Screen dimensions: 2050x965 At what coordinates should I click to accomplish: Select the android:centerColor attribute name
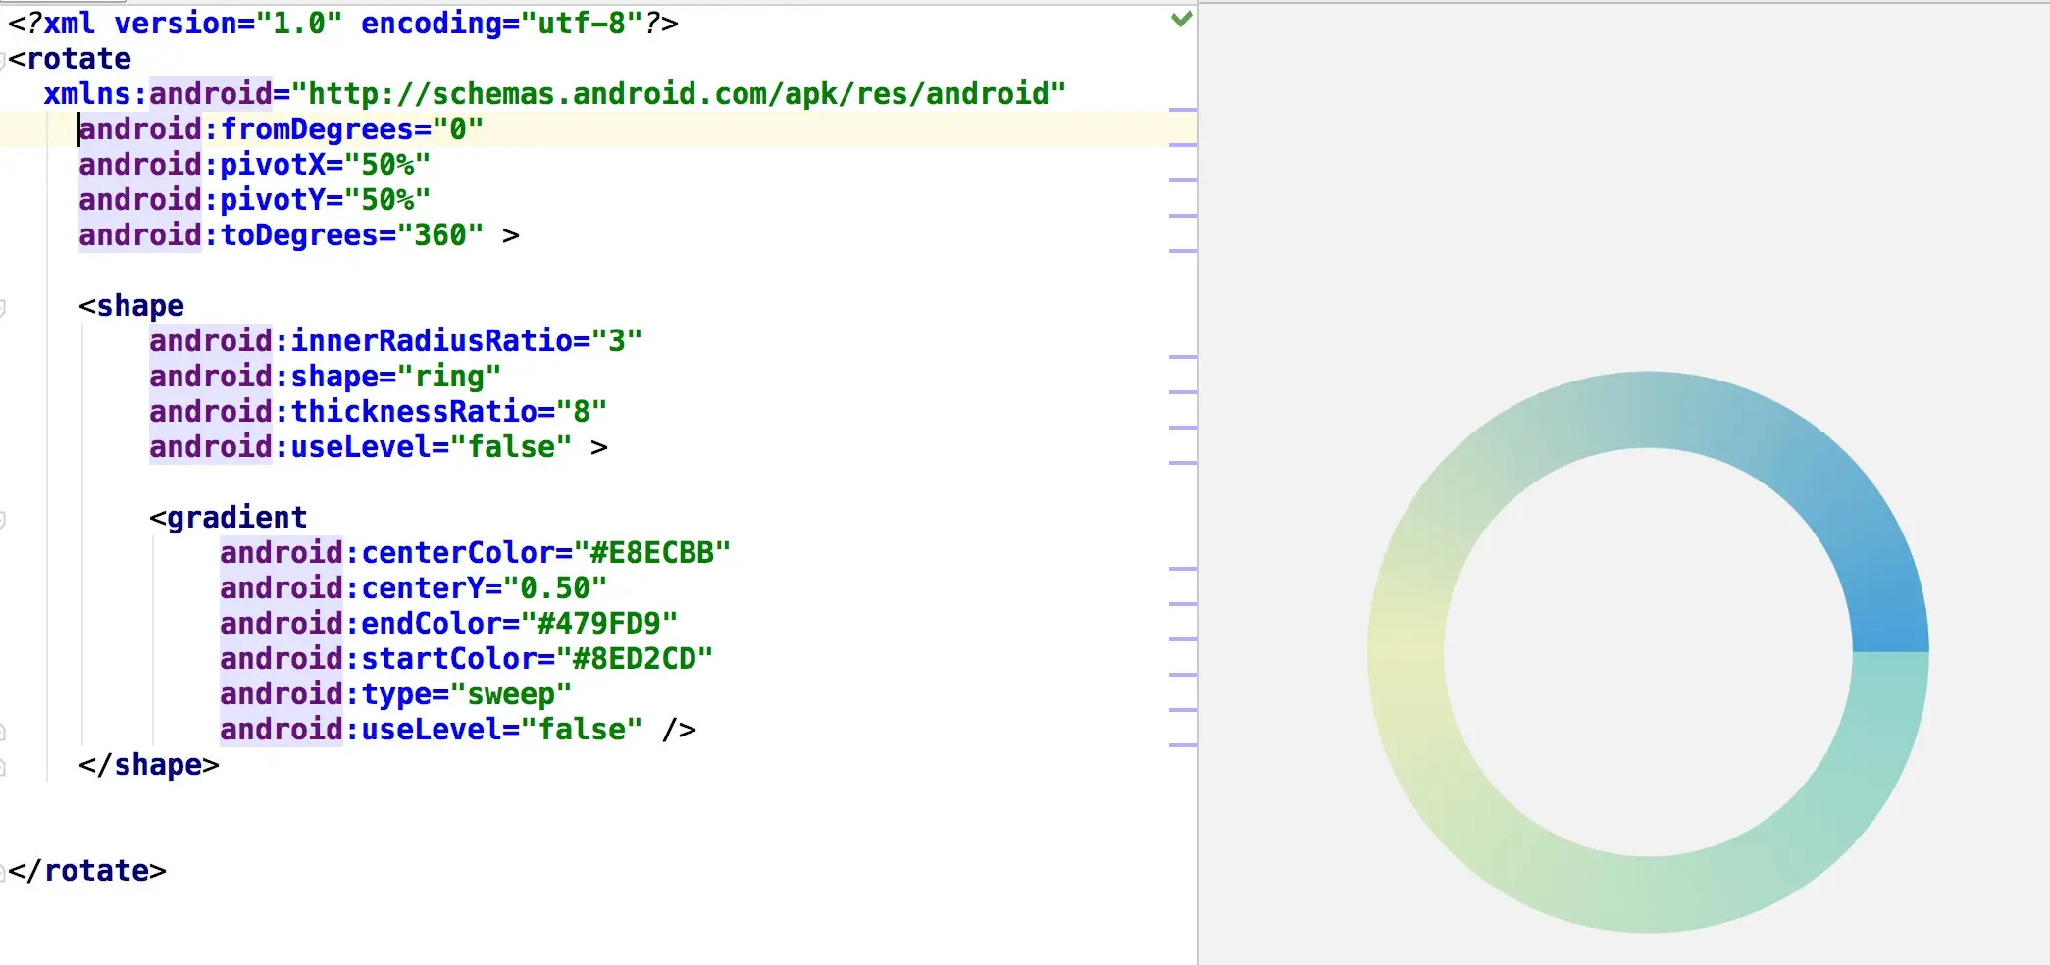(387, 553)
